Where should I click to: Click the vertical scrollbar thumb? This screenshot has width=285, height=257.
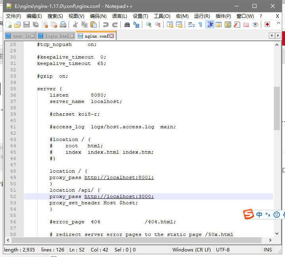(277, 109)
